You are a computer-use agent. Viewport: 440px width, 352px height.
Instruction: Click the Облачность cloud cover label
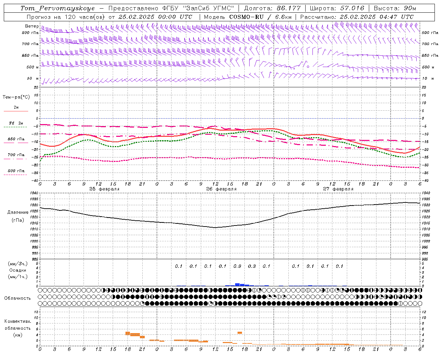(18, 298)
